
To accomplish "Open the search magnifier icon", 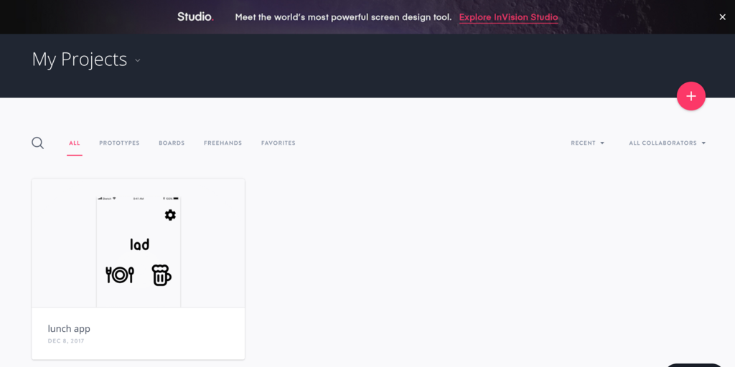I will [37, 143].
